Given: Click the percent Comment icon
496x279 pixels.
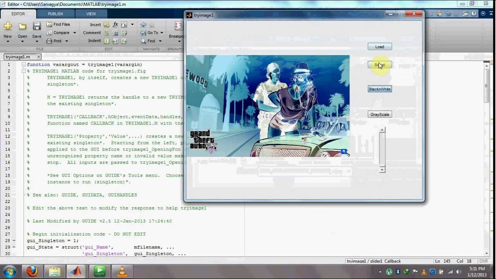Looking at the screenshot, I should (107, 33).
